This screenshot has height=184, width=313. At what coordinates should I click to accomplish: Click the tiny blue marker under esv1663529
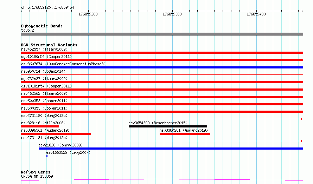click(x=47, y=156)
